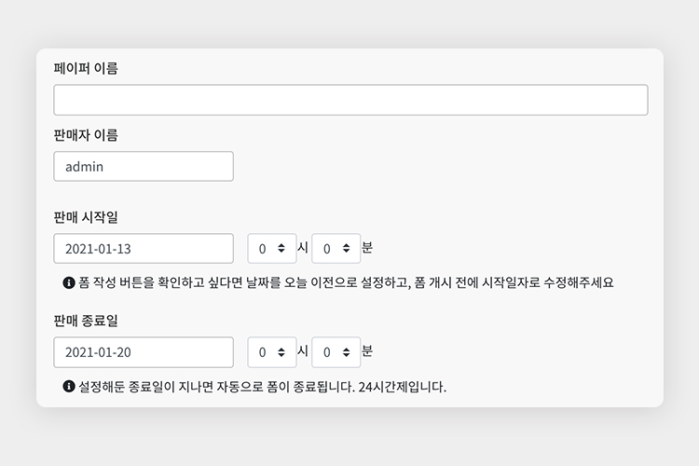Click the 판매 종료일 label
Image resolution: width=699 pixels, height=466 pixels.
(86, 321)
